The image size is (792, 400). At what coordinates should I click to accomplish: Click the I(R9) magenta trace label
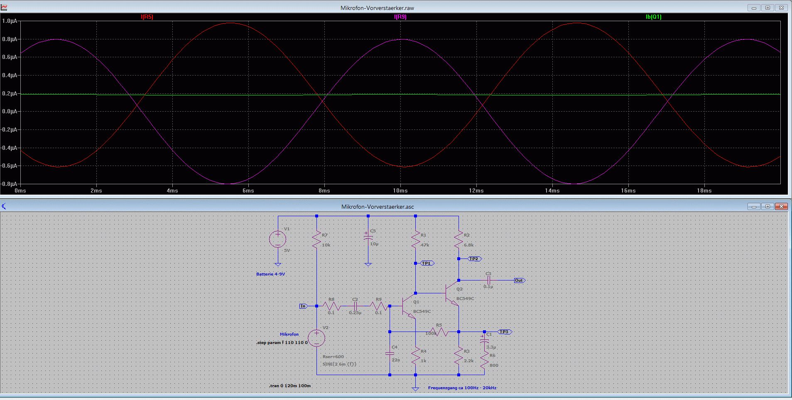coord(400,17)
